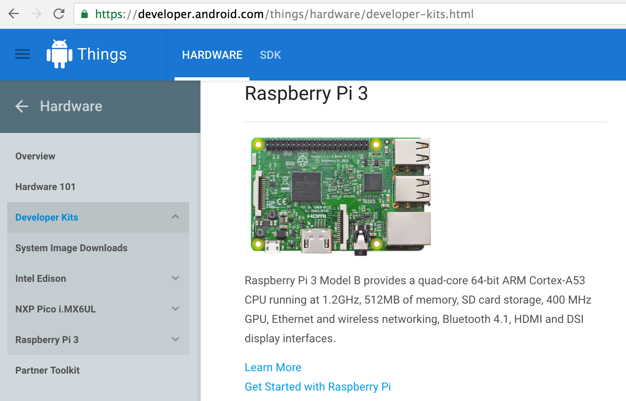
Task: Open Hardware 101 in the sidebar
Action: click(45, 187)
